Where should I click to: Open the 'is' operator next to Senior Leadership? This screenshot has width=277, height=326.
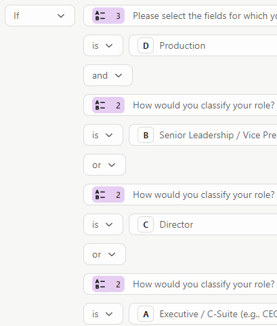point(103,135)
